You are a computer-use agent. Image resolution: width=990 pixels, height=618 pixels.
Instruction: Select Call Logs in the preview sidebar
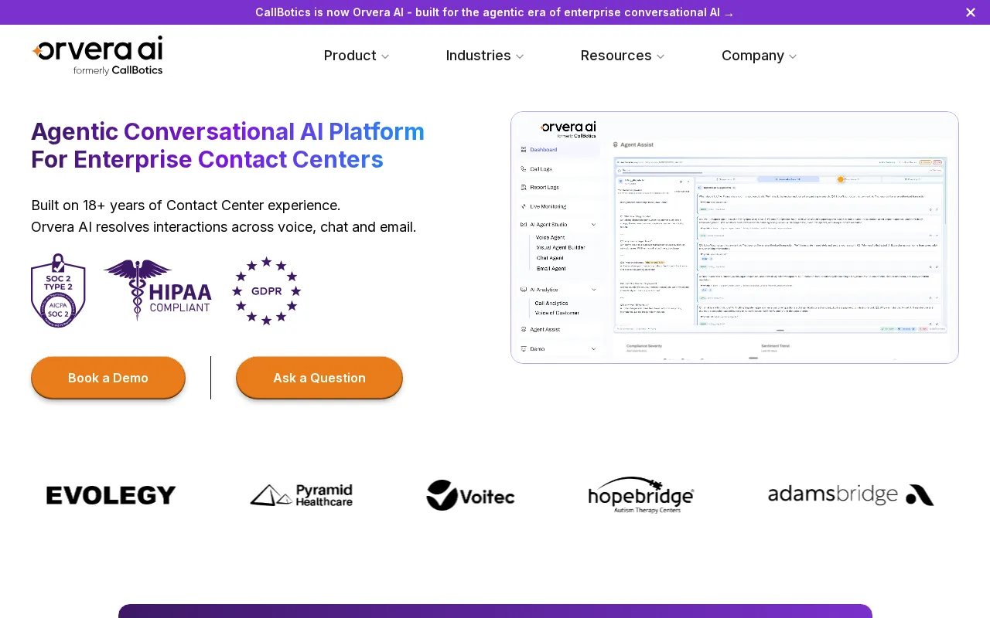coord(541,168)
